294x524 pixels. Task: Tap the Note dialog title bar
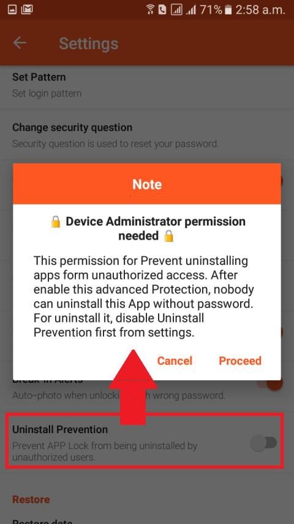(x=147, y=184)
